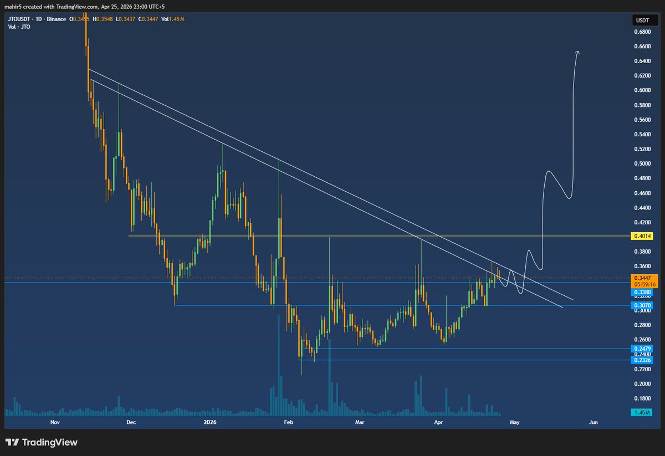
Task: Click the 0.3800 price axis value
Action: click(x=642, y=252)
